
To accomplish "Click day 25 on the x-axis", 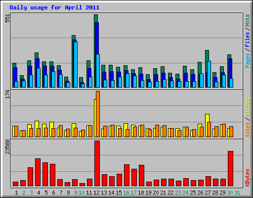I will [x=193, y=193].
